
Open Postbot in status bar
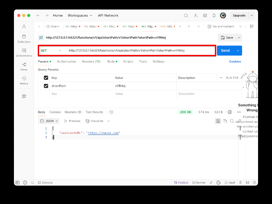coord(181,183)
